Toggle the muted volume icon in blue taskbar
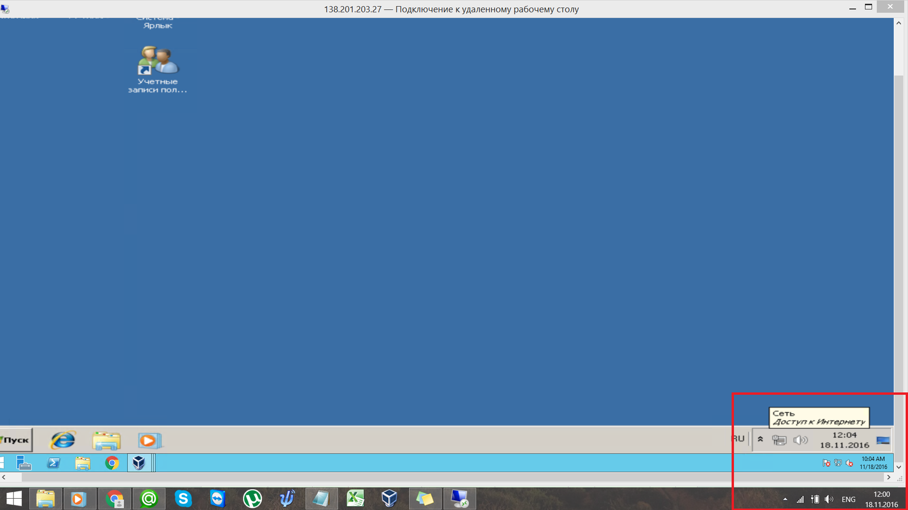This screenshot has height=510, width=908. [850, 464]
